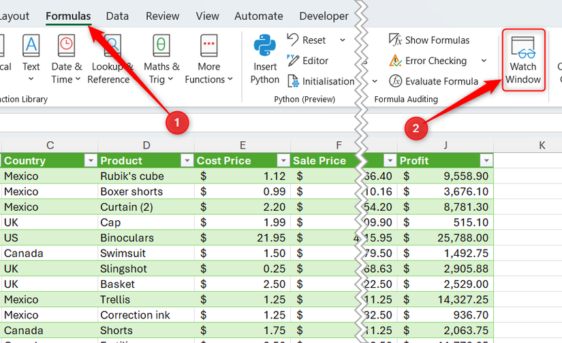
Task: Open Python Initialisation settings
Action: (x=321, y=81)
